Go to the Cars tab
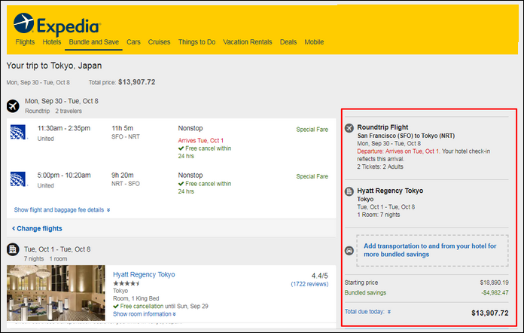Viewport: 524px width, 333px height. 133,42
